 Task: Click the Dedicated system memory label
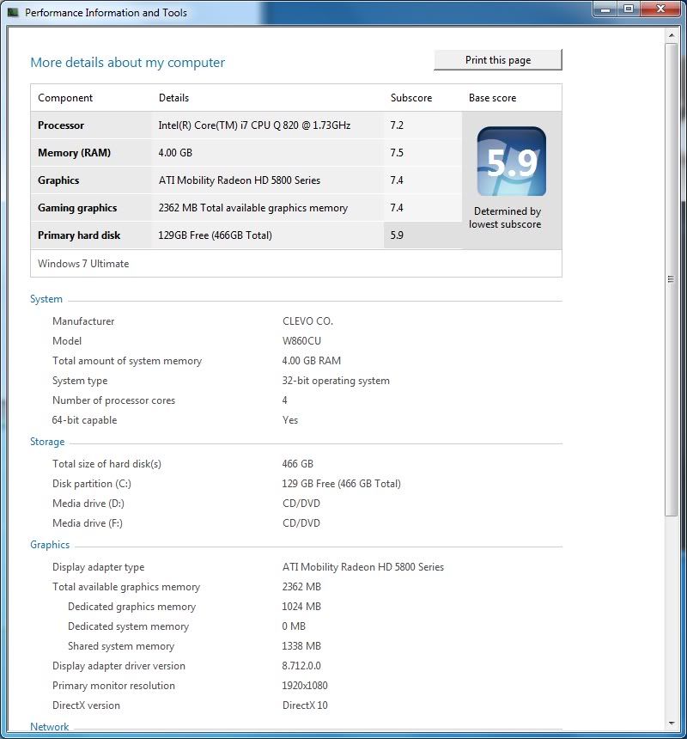tap(128, 626)
